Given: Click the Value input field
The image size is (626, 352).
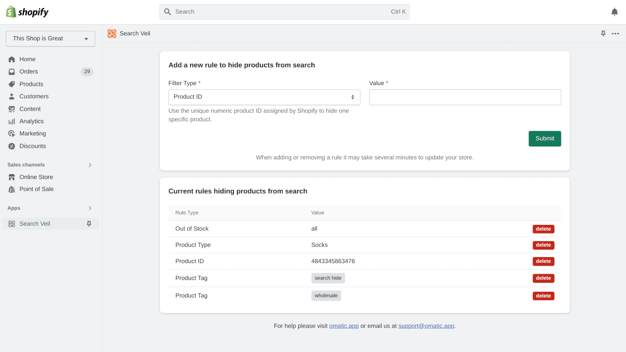Looking at the screenshot, I should pos(465,97).
